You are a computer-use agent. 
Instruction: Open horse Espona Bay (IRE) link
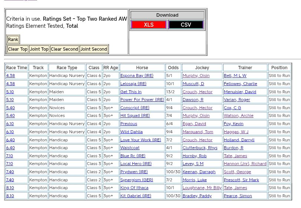click(136, 76)
